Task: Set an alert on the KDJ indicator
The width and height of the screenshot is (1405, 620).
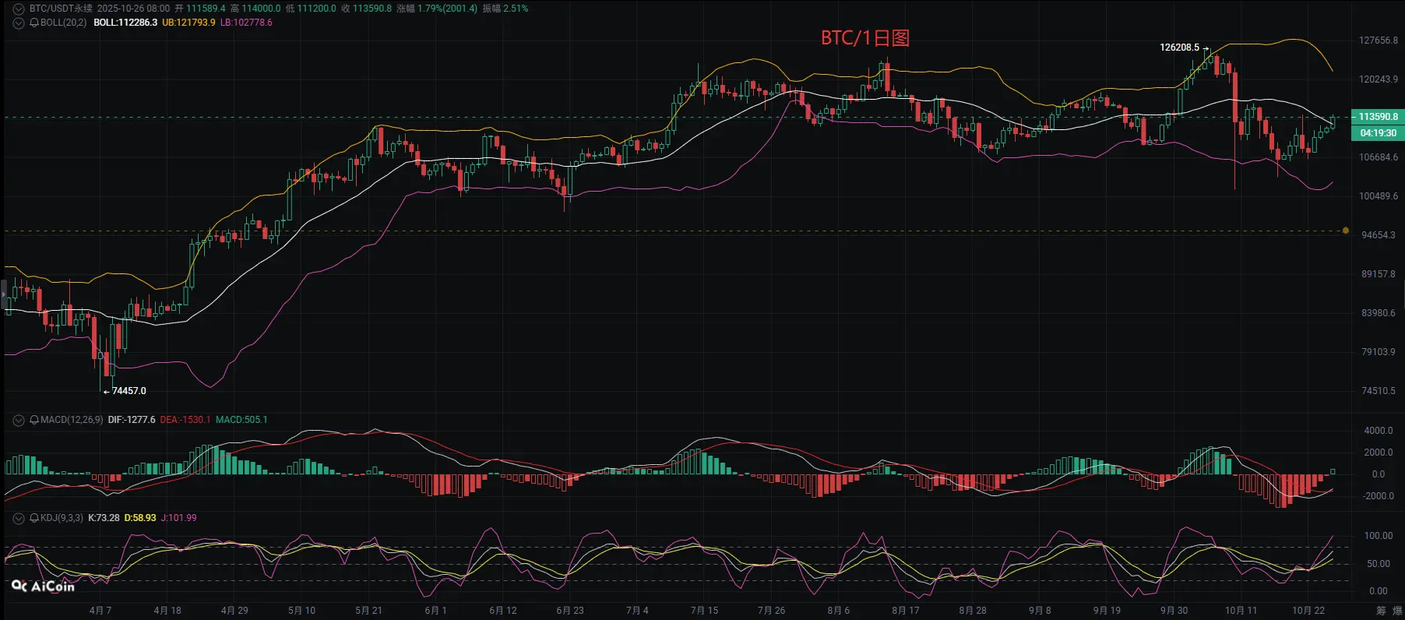Action: pyautogui.click(x=34, y=518)
